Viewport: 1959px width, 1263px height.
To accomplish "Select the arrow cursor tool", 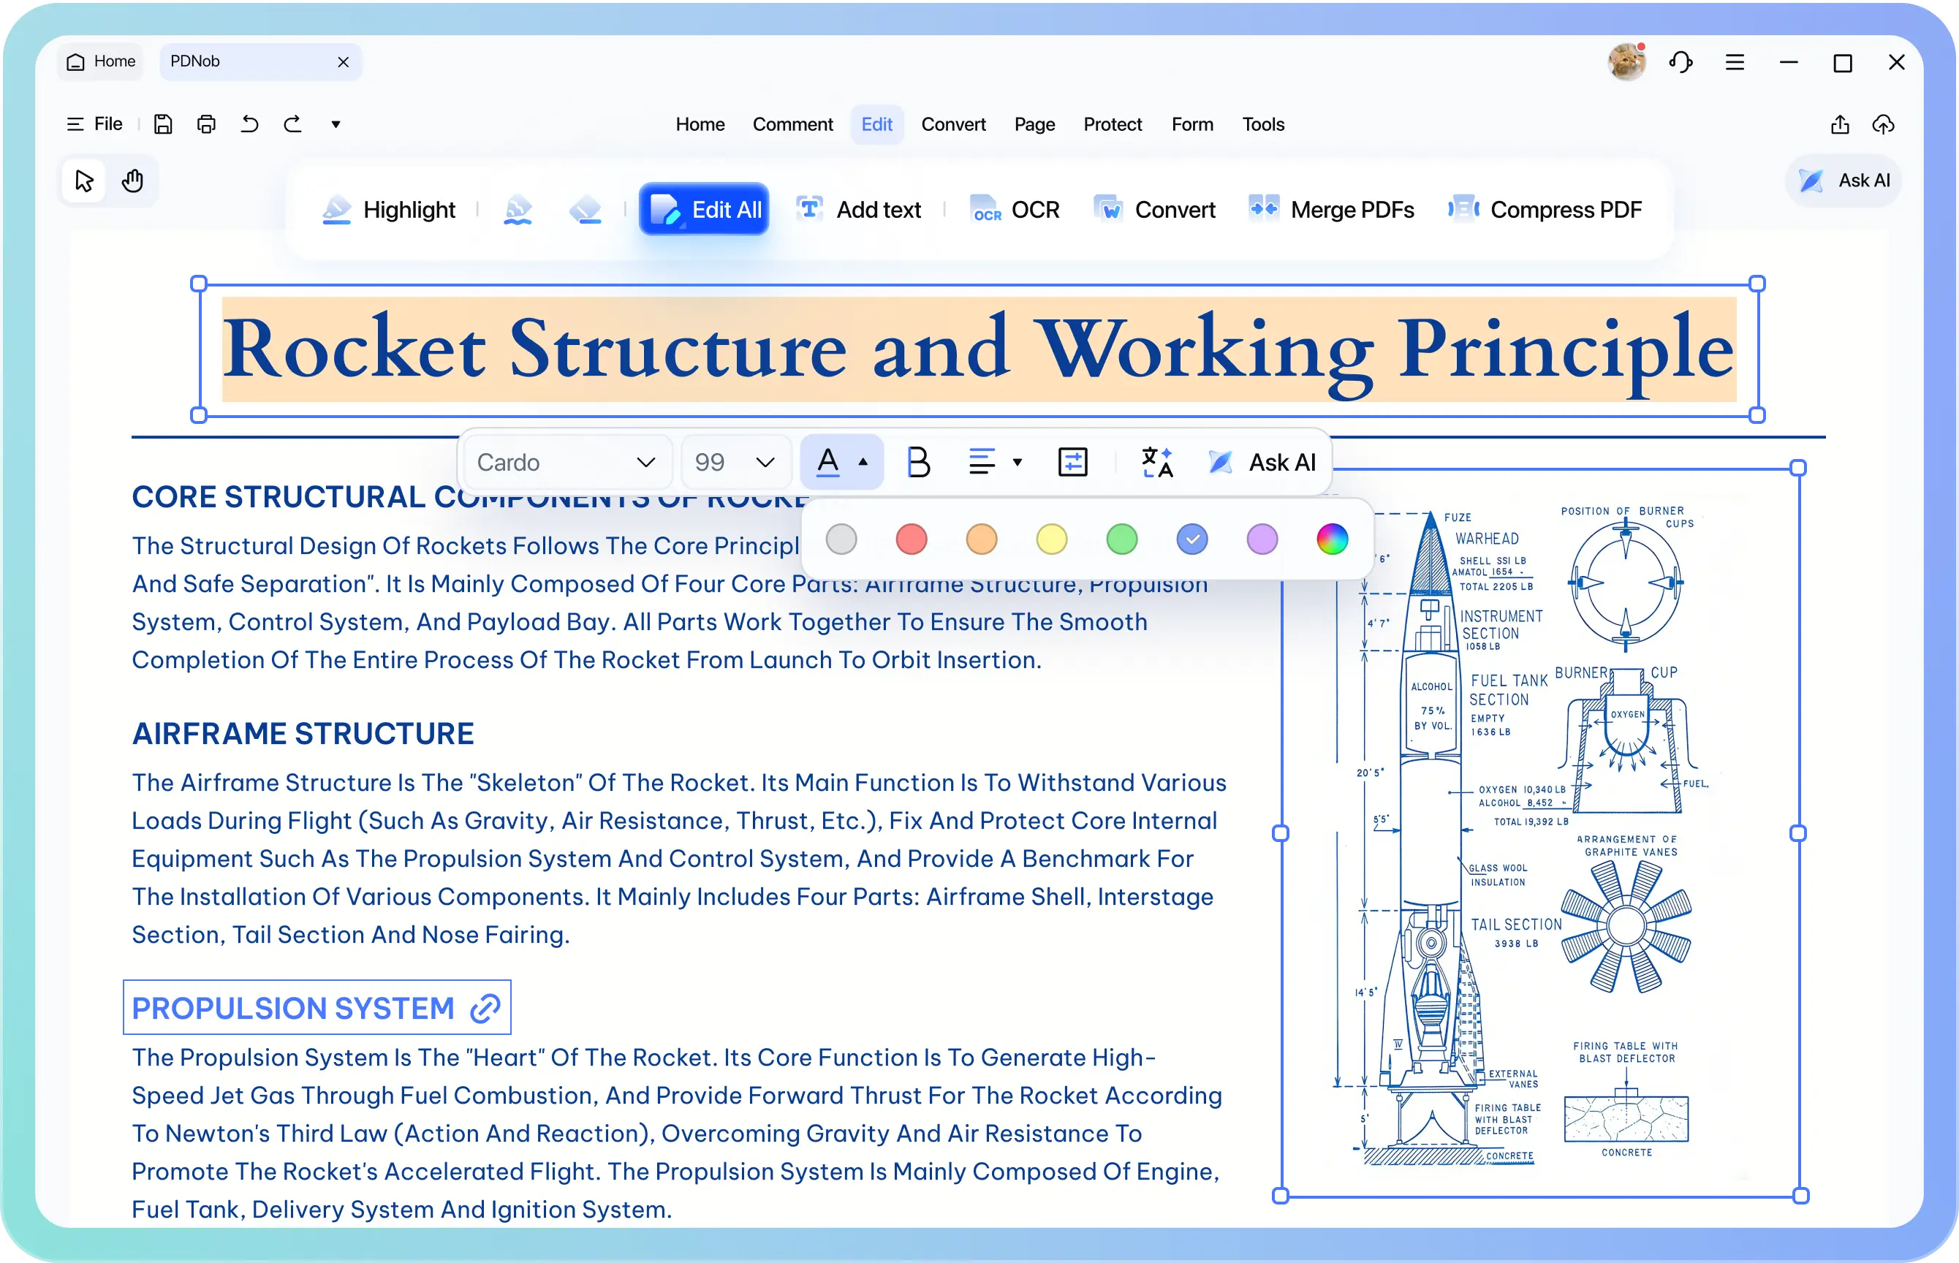I will tap(83, 181).
